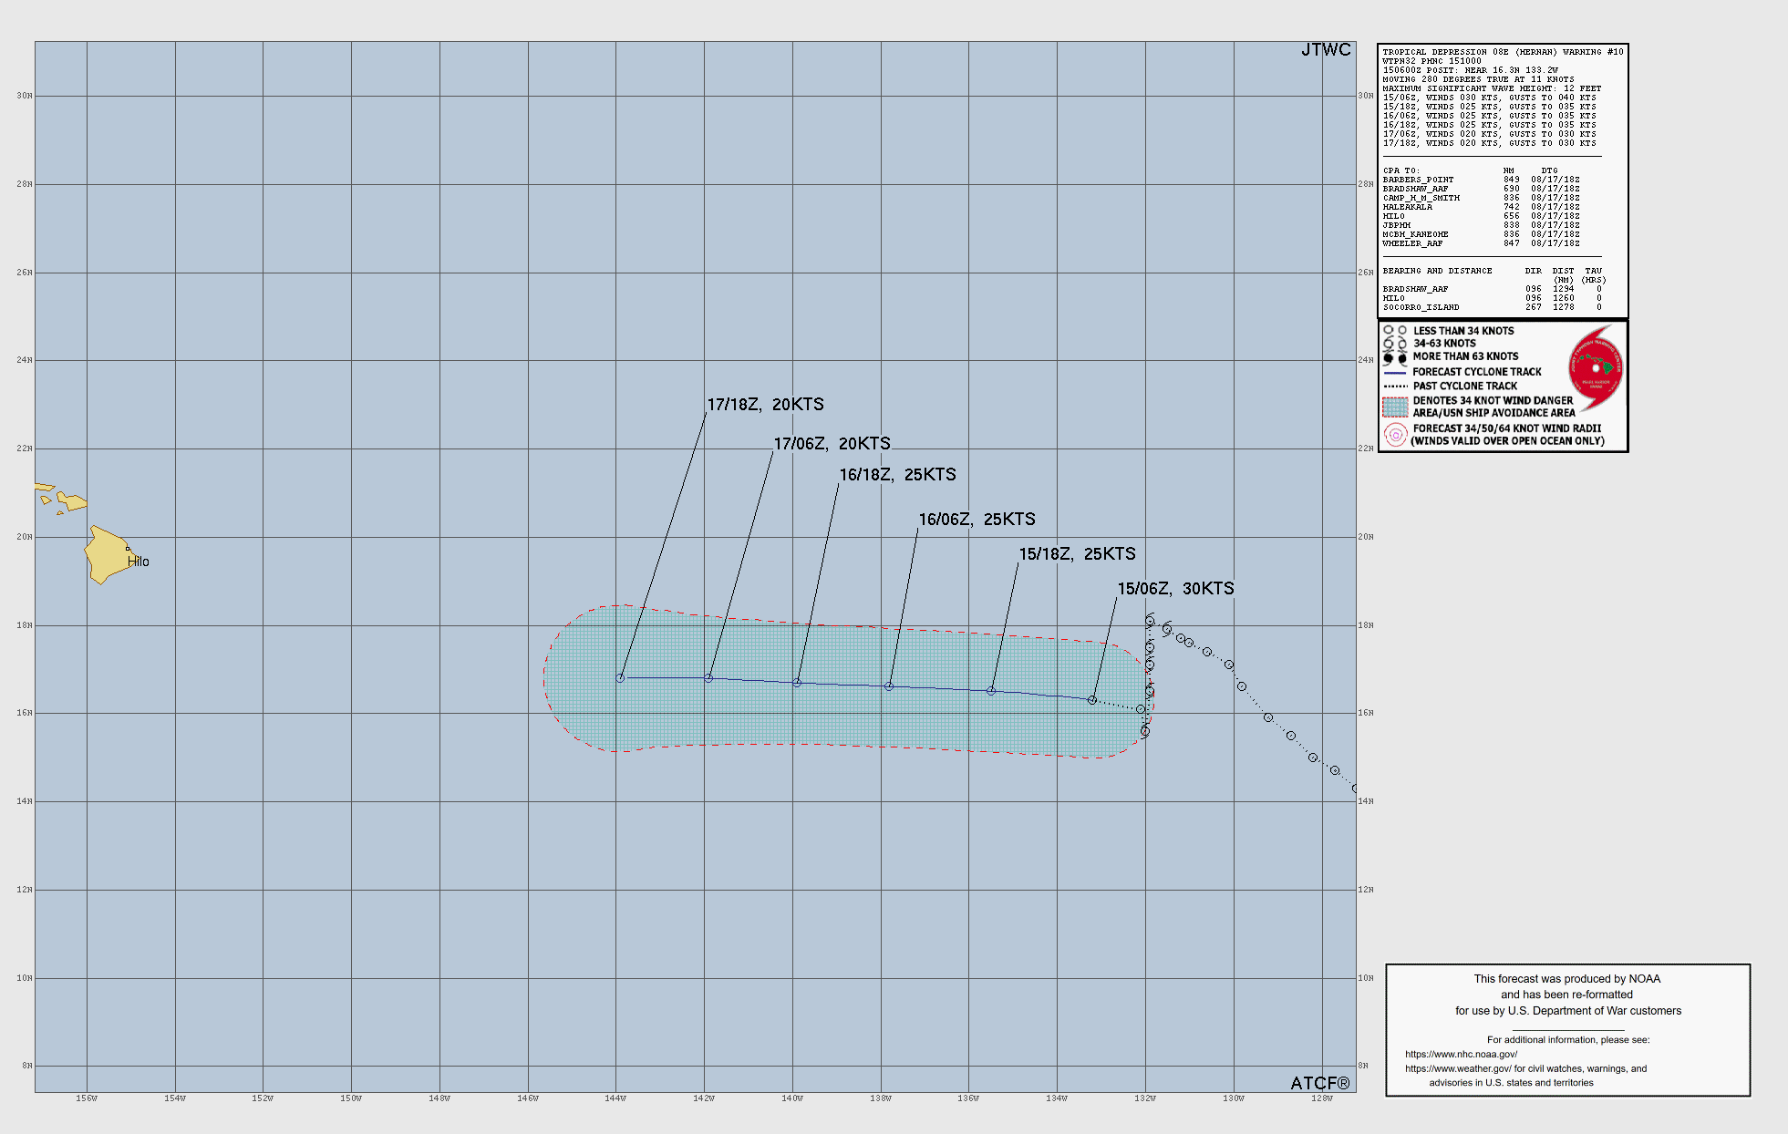Click the JBPHH row in the CPA table

(x=1482, y=225)
